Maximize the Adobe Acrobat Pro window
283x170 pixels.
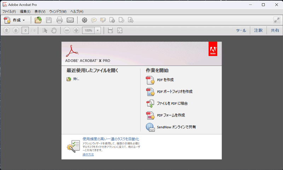pyautogui.click(x=263, y=5)
